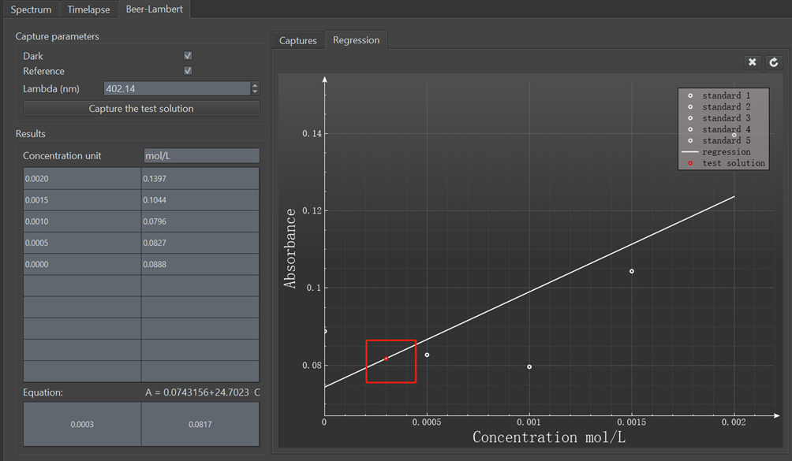
Task: Click standard 1 legend entry
Action: click(x=720, y=95)
